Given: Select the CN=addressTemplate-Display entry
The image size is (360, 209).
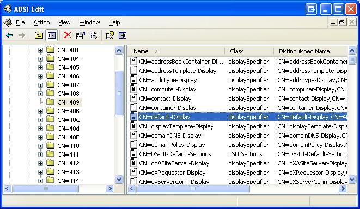Looking at the screenshot, I should tap(178, 71).
